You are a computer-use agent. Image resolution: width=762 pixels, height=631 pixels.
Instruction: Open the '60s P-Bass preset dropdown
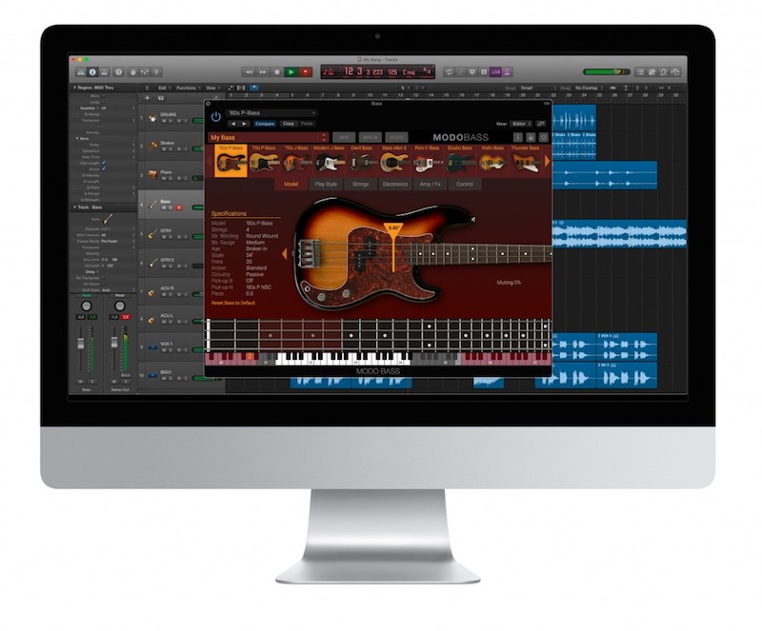(x=271, y=112)
